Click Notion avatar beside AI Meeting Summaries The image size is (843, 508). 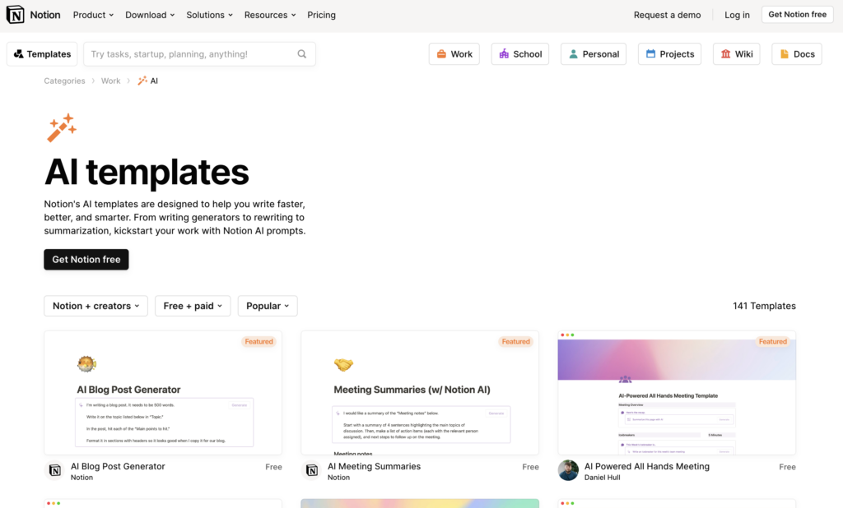[311, 470]
